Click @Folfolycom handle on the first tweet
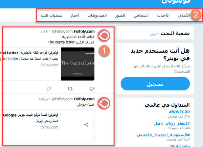The image size is (203, 147). click(62, 31)
